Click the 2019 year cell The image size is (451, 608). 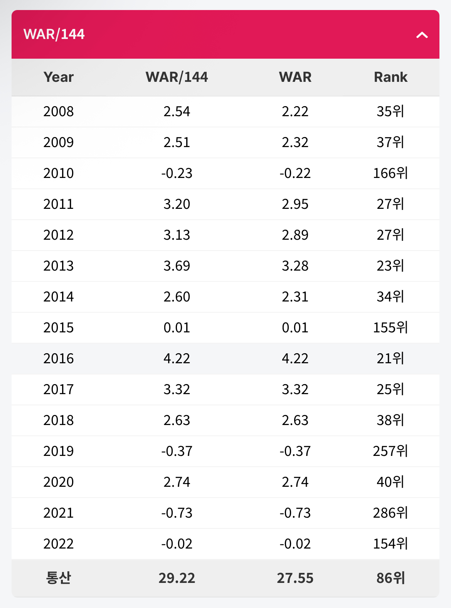pyautogui.click(x=59, y=451)
